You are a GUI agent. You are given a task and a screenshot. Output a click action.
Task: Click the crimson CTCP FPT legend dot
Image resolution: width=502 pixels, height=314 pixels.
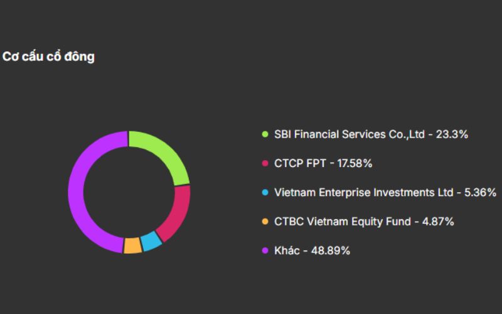click(x=265, y=163)
